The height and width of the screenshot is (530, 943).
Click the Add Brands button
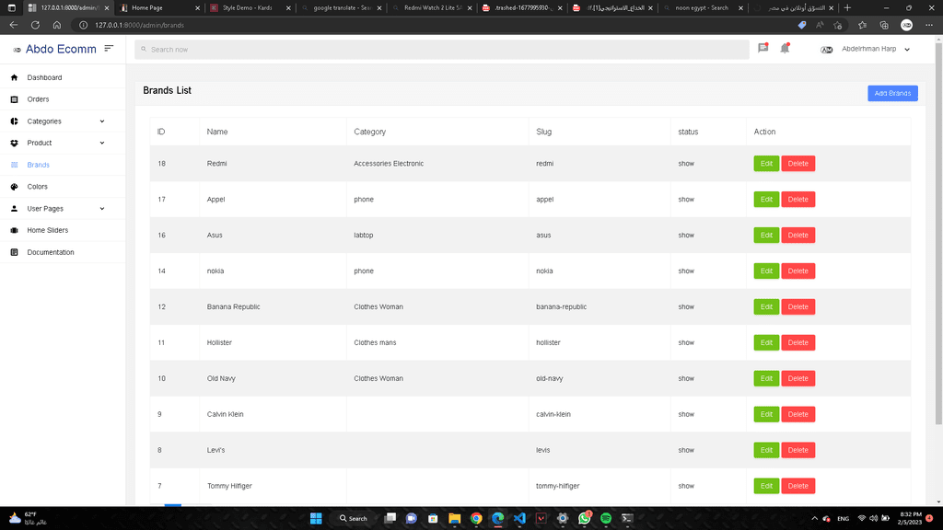(892, 93)
